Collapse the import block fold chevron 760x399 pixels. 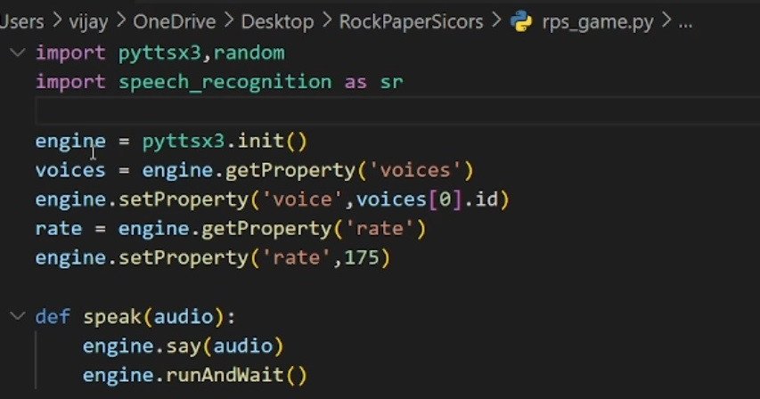[17, 53]
